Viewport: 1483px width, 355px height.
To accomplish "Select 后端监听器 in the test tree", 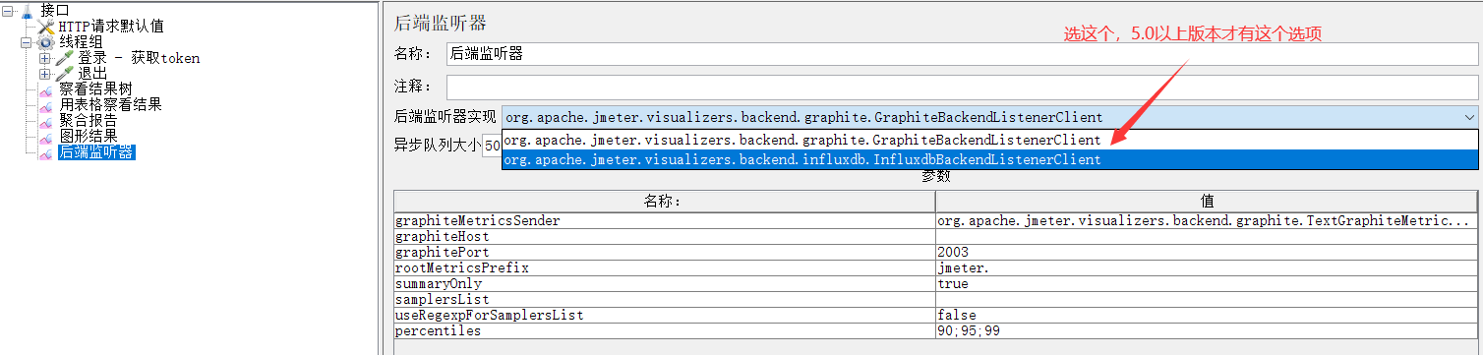I will pos(96,152).
